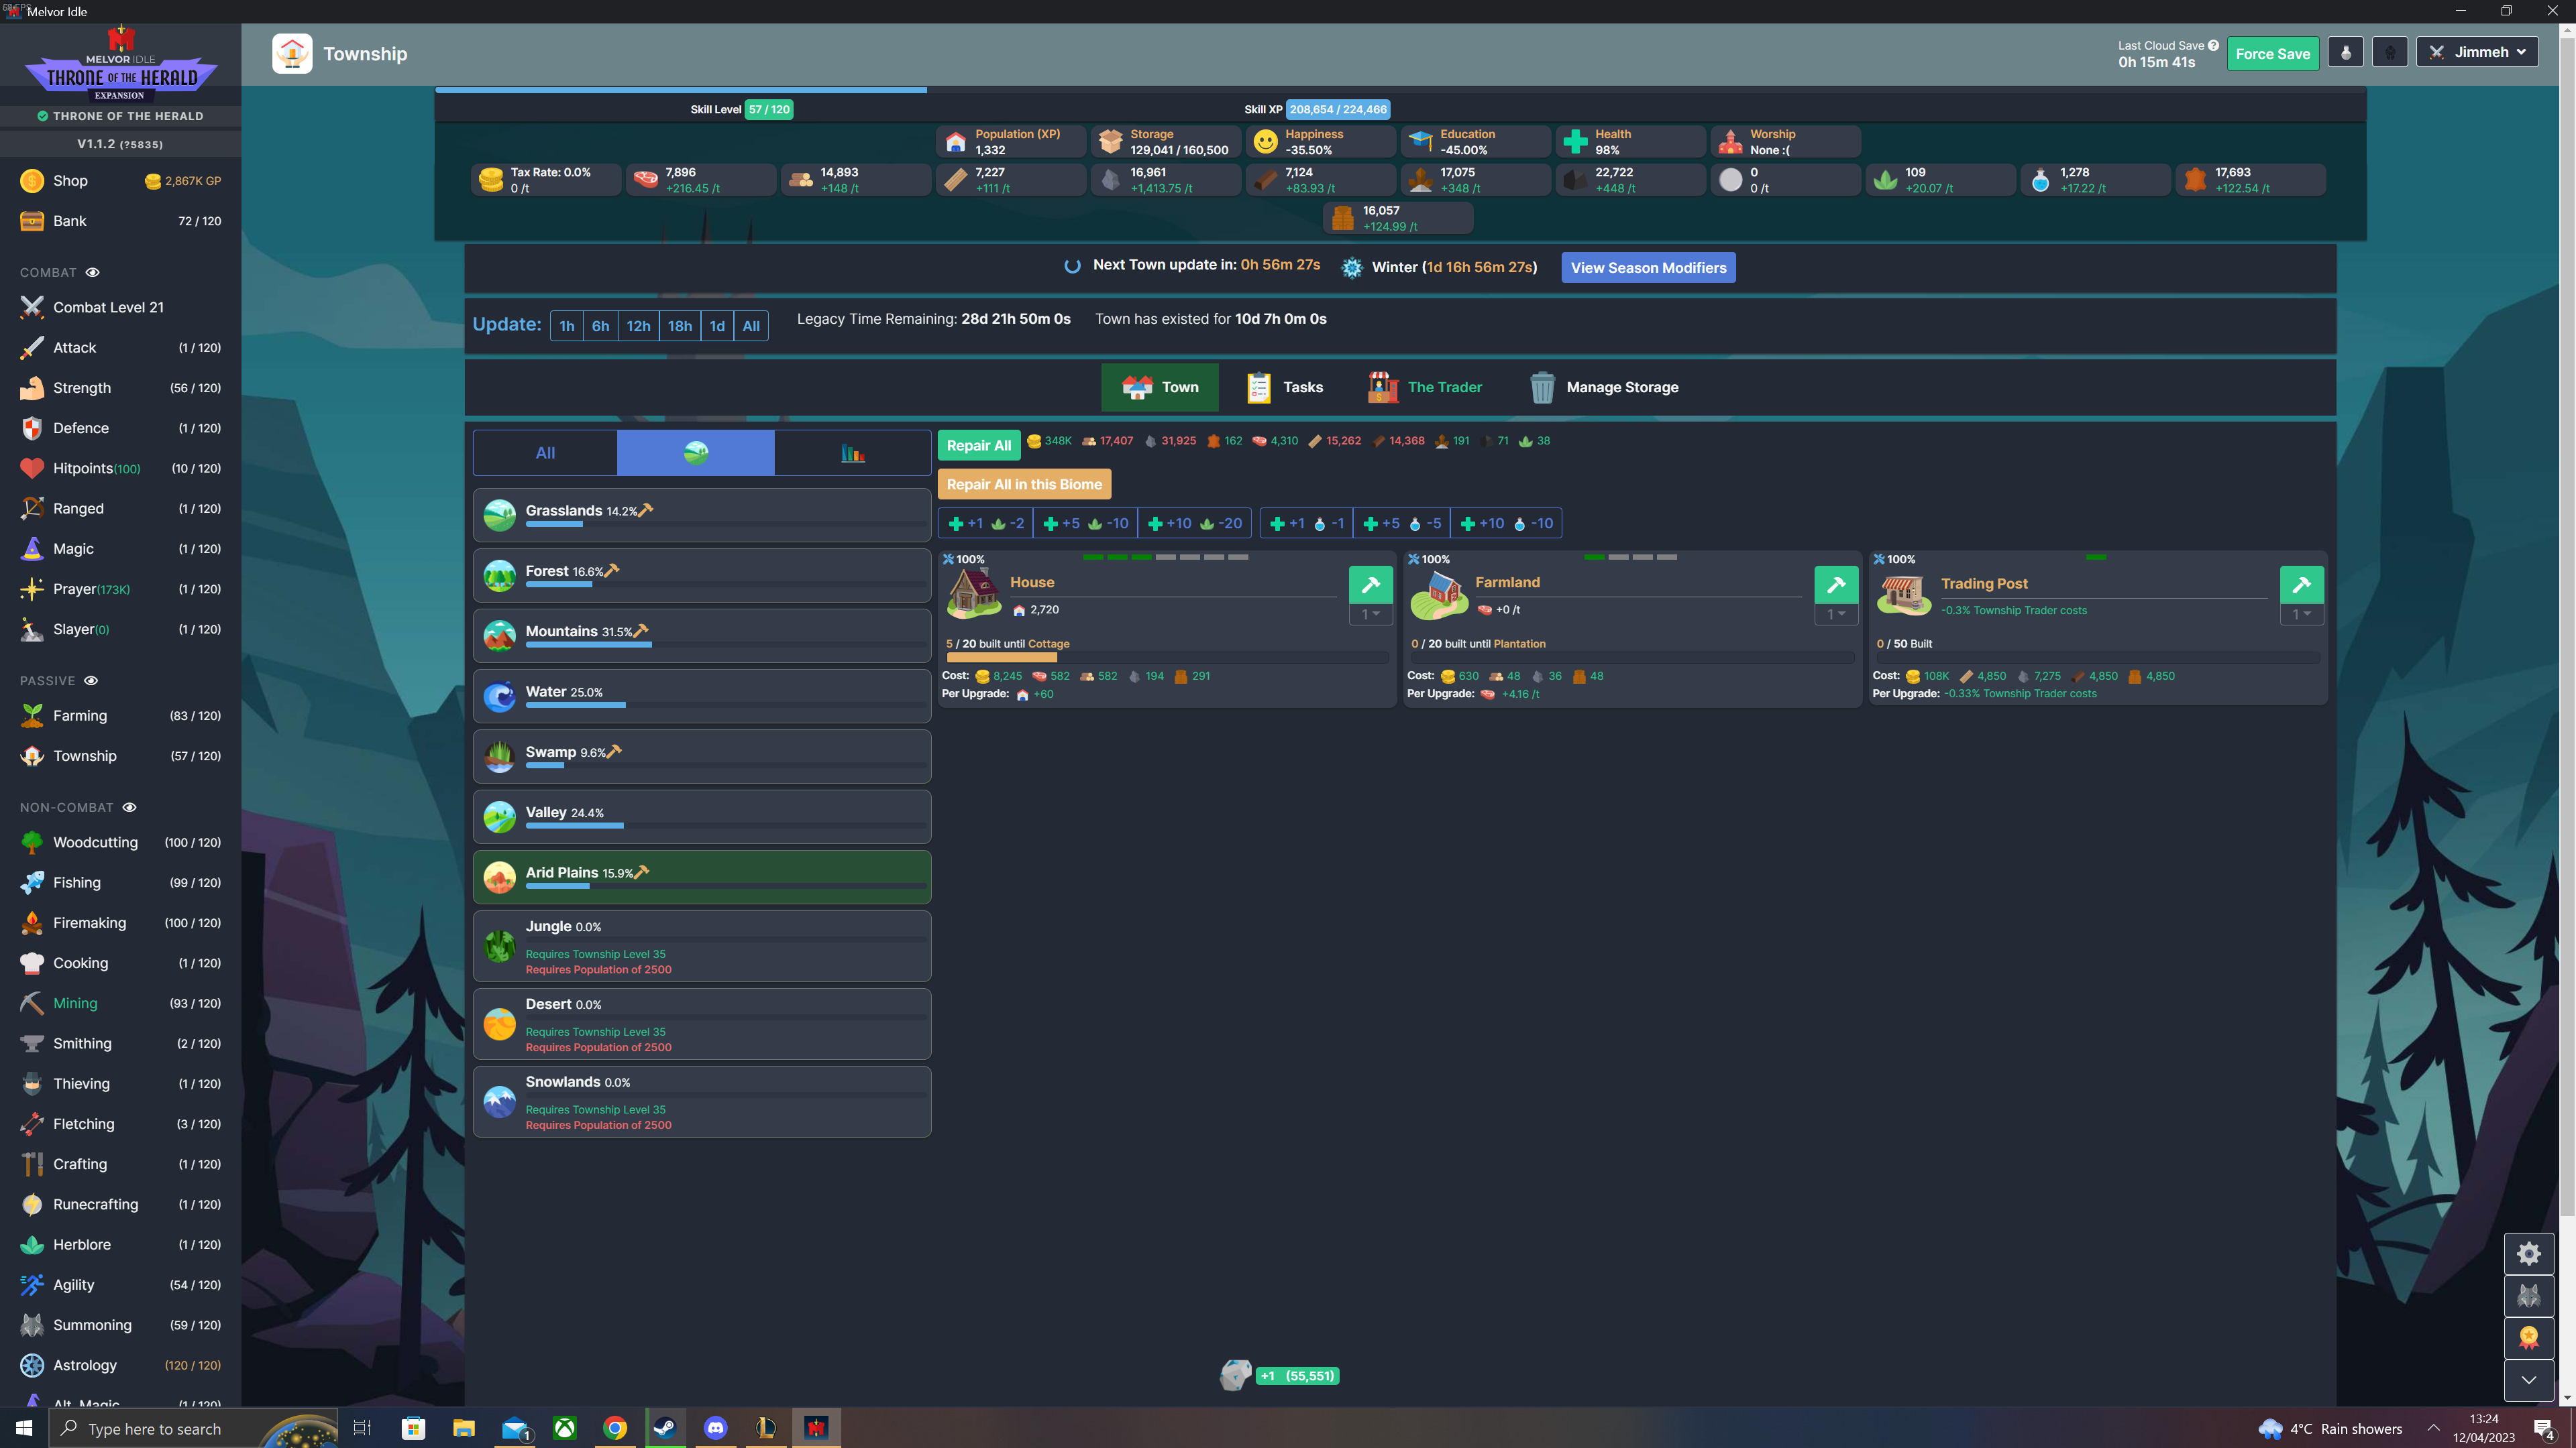
Task: Hide the Combat section with its eye toggle
Action: 93,271
